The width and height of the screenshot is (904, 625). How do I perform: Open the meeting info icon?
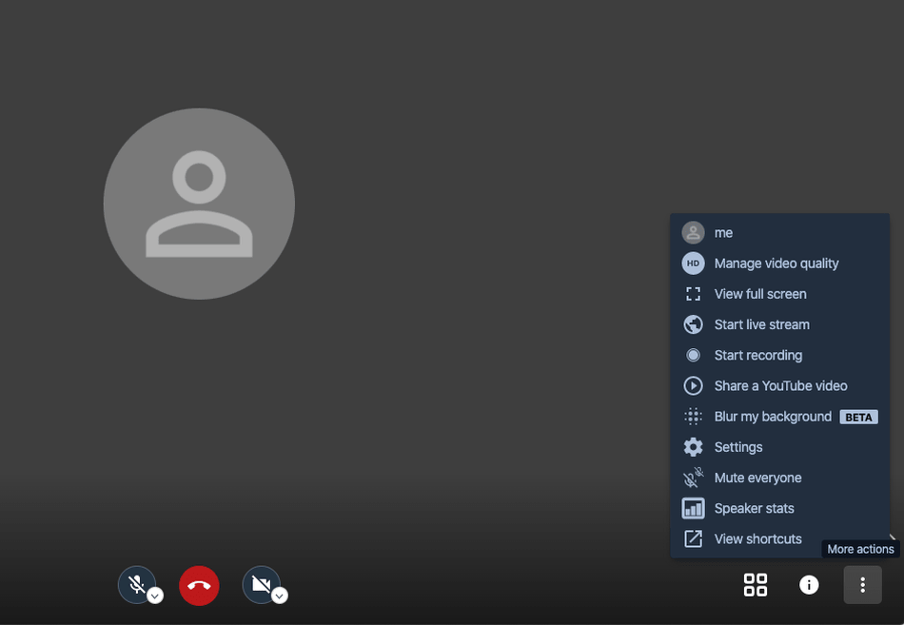click(x=809, y=585)
